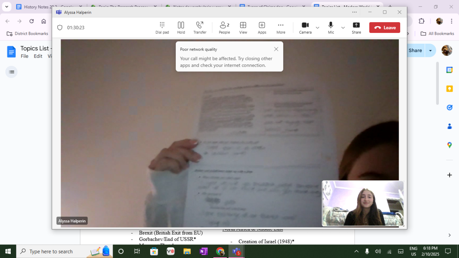This screenshot has width=459, height=258.
Task: Show hidden system tray icons
Action: 356,251
